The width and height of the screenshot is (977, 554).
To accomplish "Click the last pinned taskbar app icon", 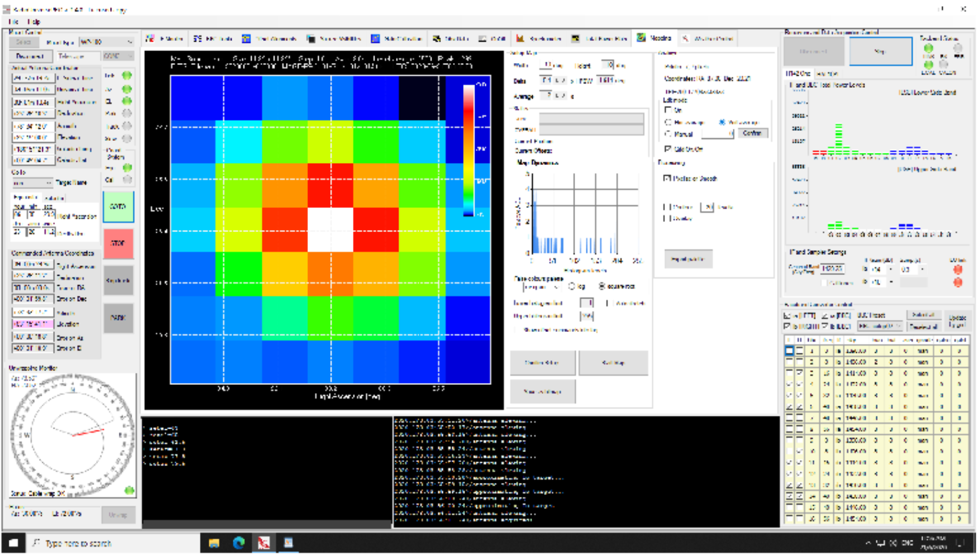I will [x=287, y=543].
